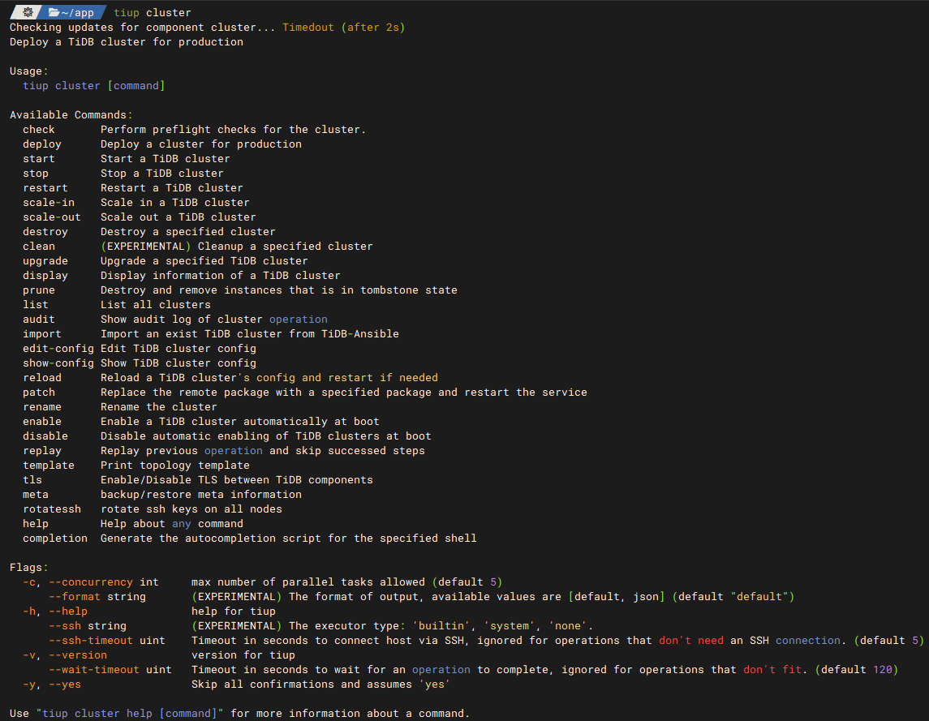This screenshot has height=721, width=929.
Task: Click the 'Usage:' heading
Action: pyautogui.click(x=28, y=71)
